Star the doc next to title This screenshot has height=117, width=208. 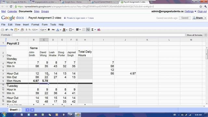tap(26, 18)
